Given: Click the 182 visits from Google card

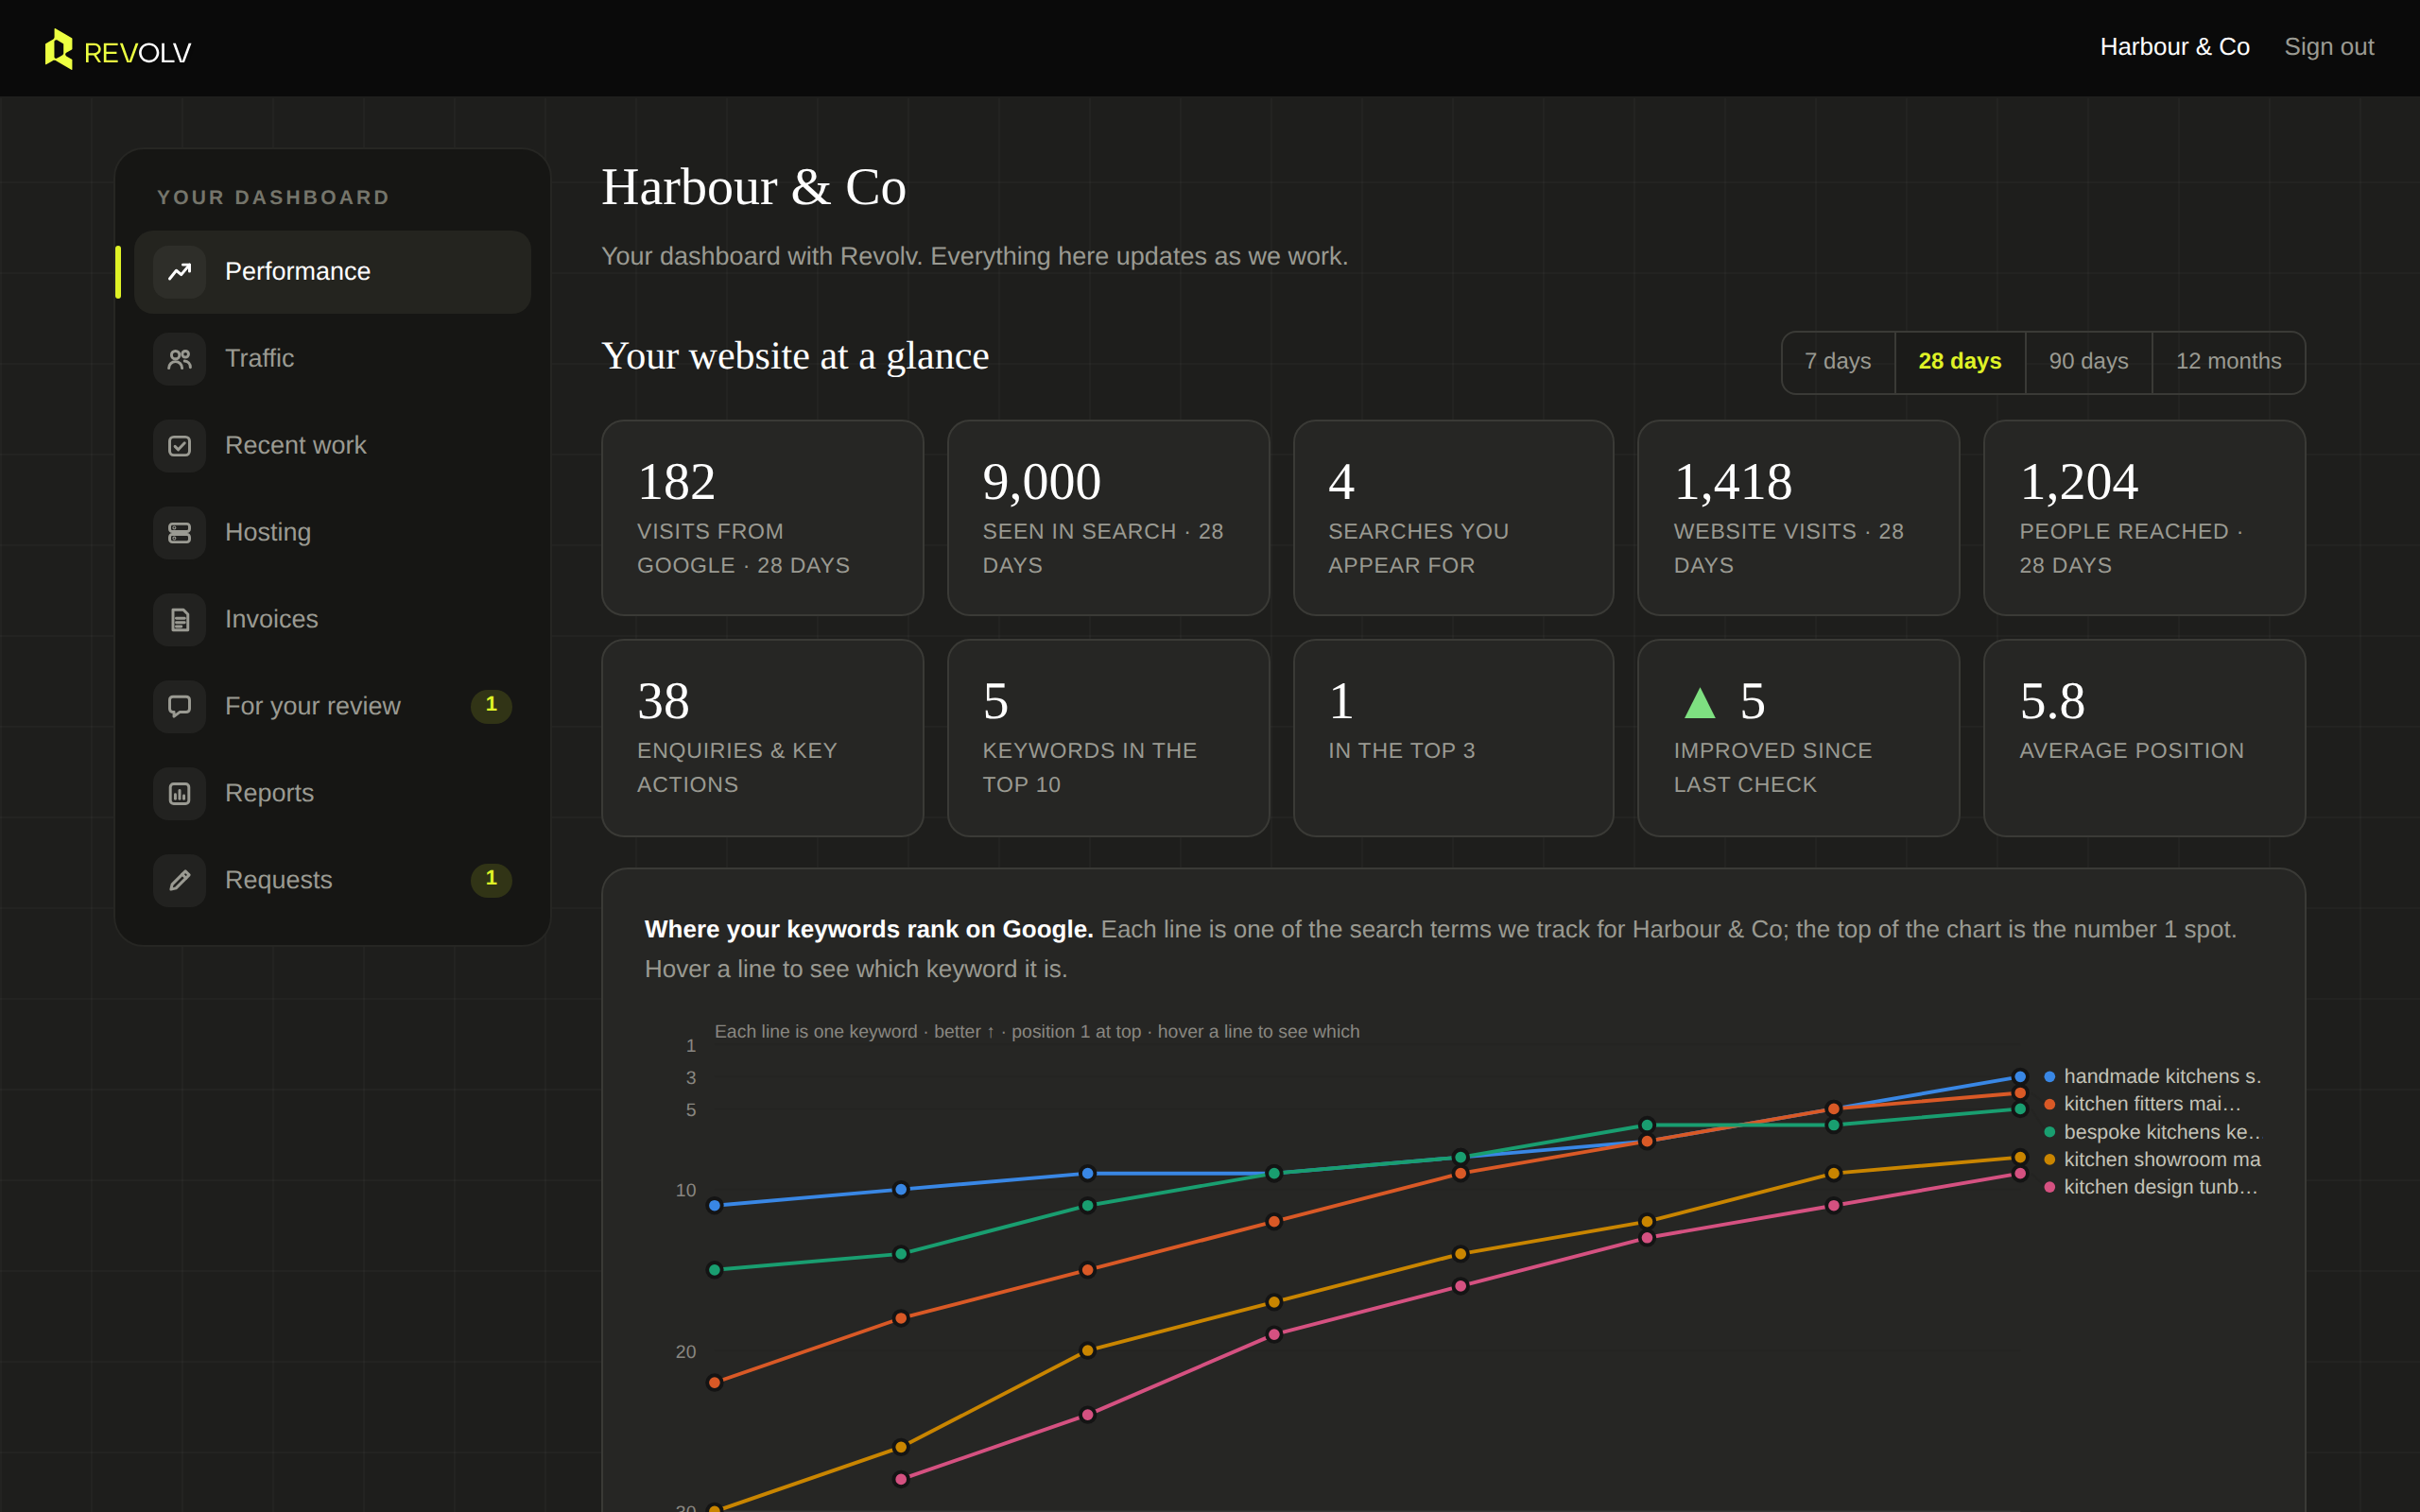Looking at the screenshot, I should tap(762, 518).
